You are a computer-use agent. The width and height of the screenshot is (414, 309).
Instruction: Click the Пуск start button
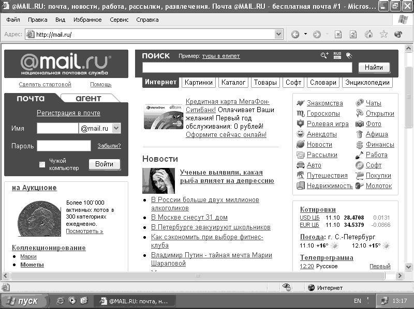(x=24, y=301)
